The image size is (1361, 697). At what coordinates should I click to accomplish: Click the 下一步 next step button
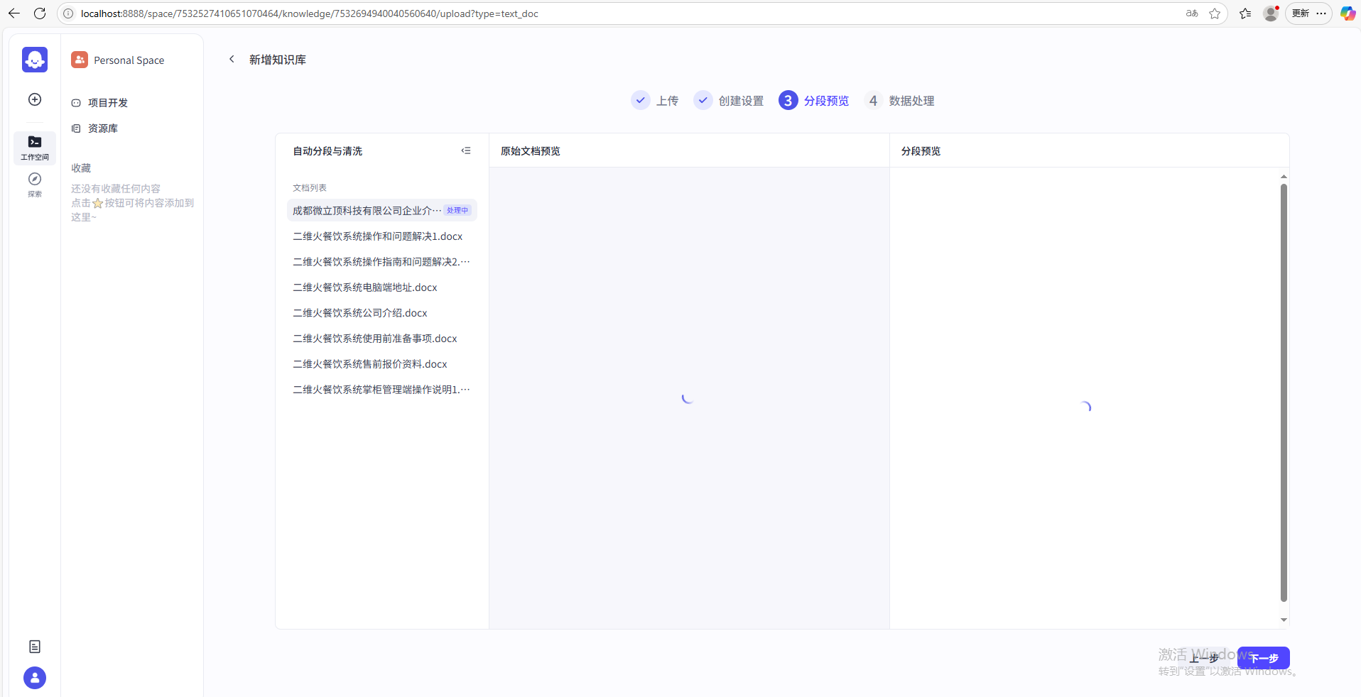(x=1264, y=658)
